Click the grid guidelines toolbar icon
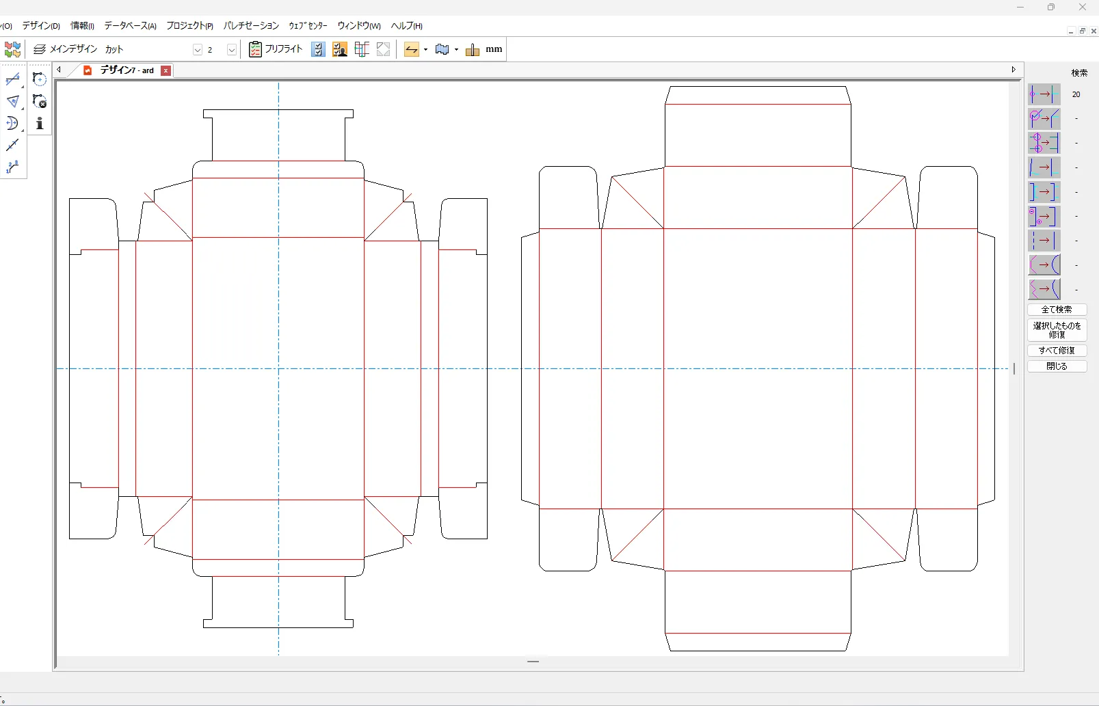 [362, 49]
